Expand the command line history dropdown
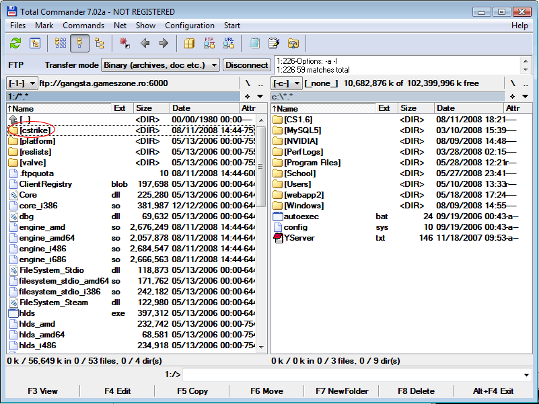 pyautogui.click(x=526, y=374)
